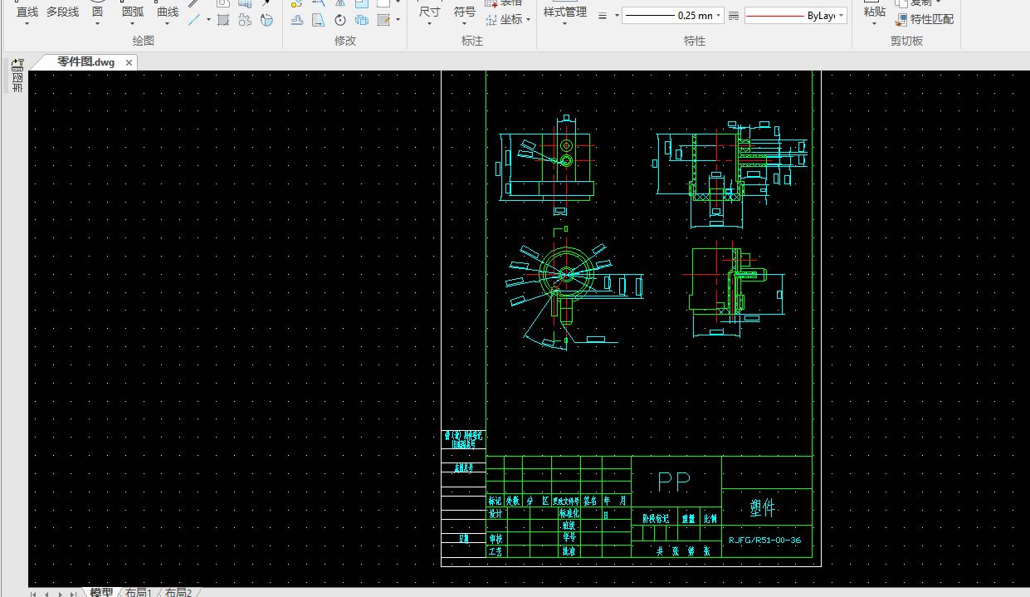This screenshot has height=597, width=1030.
Task: Expand the 样式管理 style manager dropdown
Action: tap(564, 24)
